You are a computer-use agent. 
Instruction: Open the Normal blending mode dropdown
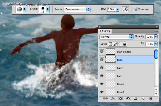117,37
